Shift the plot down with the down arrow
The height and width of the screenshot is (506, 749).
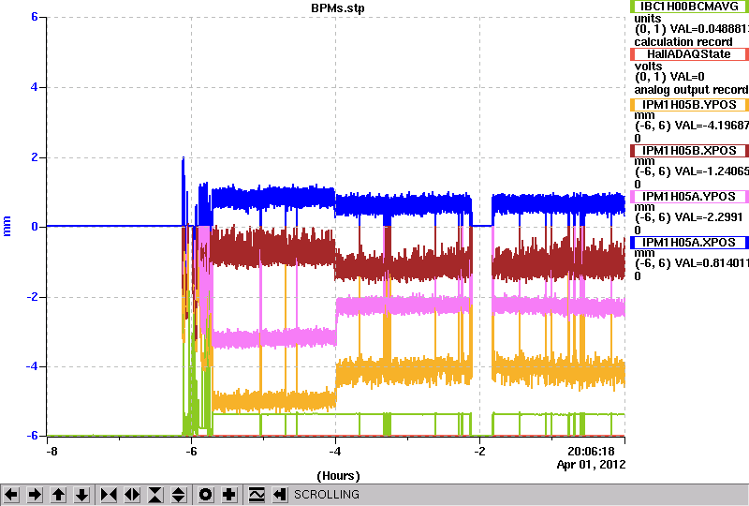click(x=81, y=495)
